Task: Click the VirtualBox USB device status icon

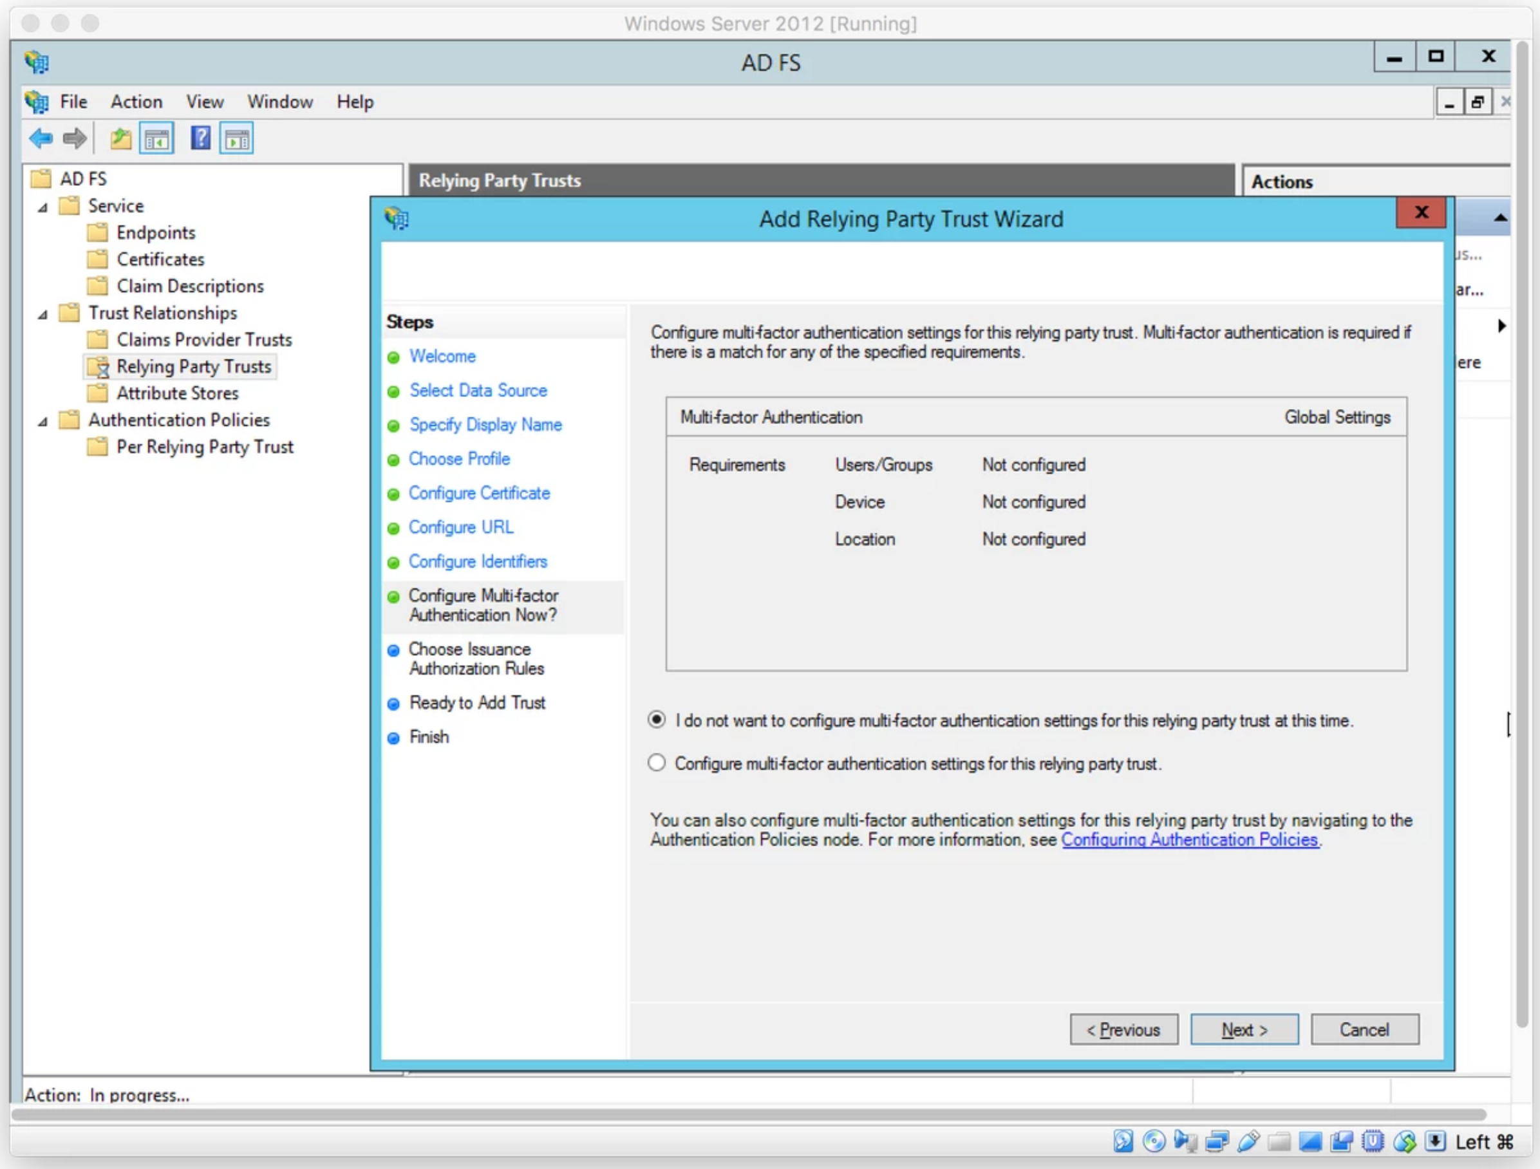Action: pyautogui.click(x=1248, y=1142)
